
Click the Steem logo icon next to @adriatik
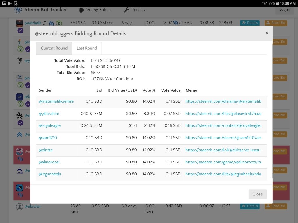[51, 23]
